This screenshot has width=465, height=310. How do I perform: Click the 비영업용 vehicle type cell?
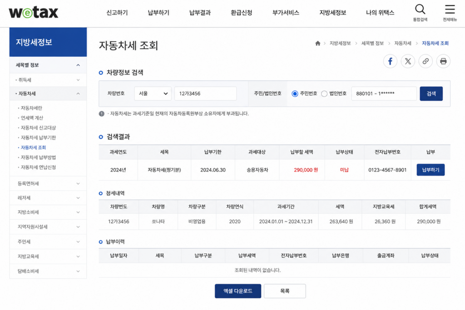[x=197, y=221]
